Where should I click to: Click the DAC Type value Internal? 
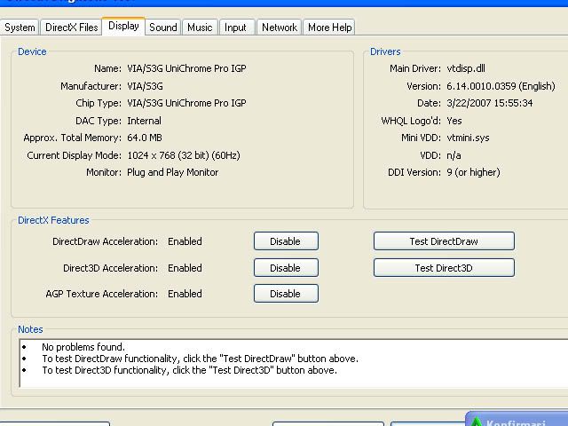tap(144, 121)
